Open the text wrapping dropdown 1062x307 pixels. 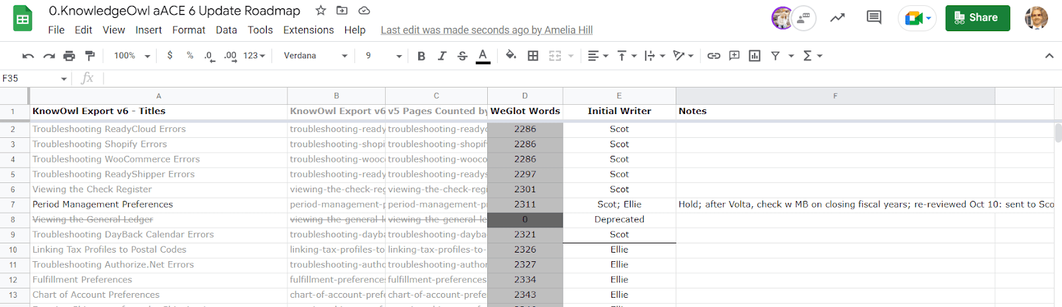[654, 56]
